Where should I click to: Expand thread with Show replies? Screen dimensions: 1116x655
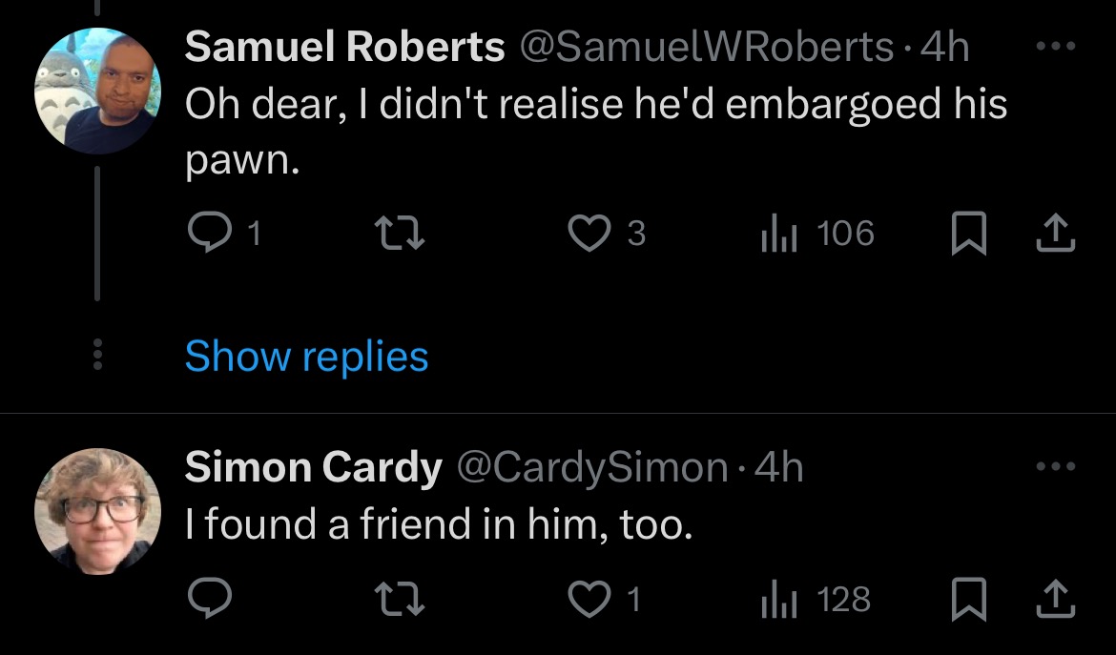[306, 356]
